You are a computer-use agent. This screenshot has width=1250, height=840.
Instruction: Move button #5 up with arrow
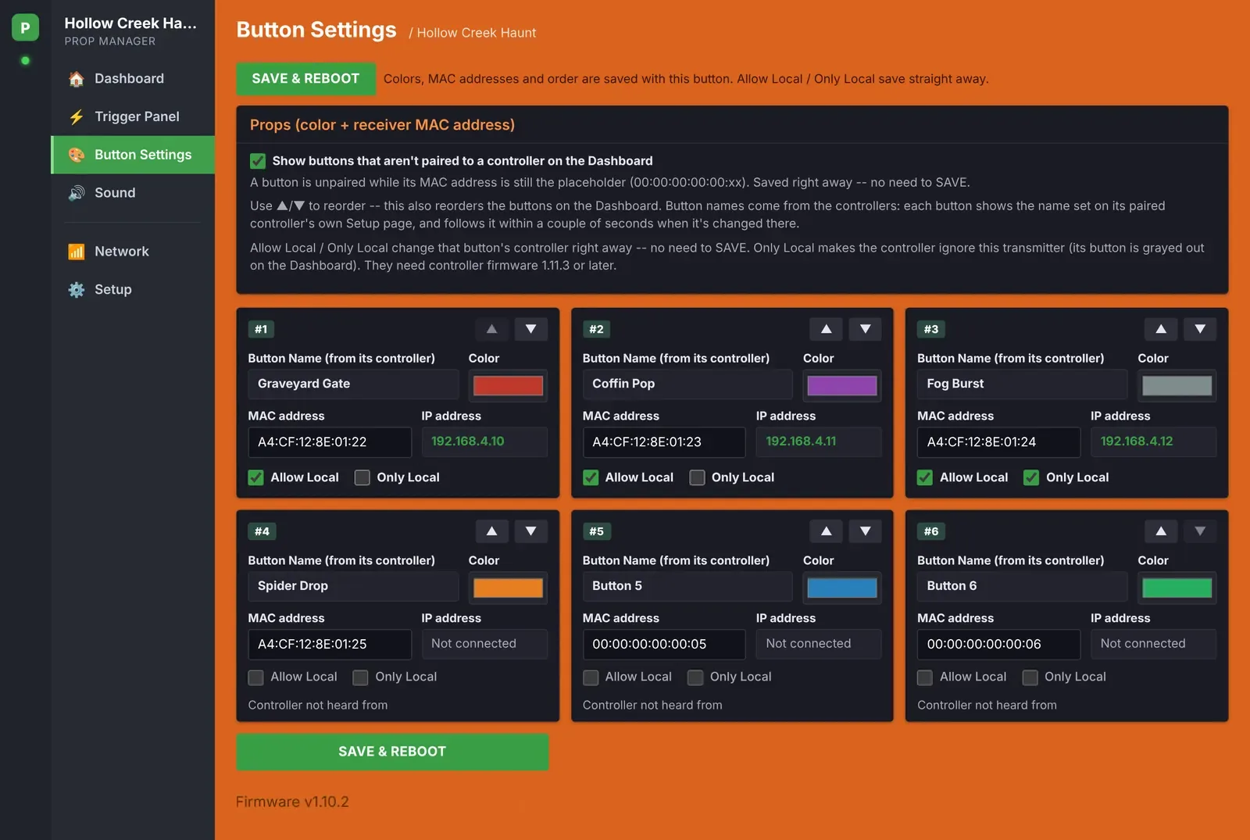826,531
